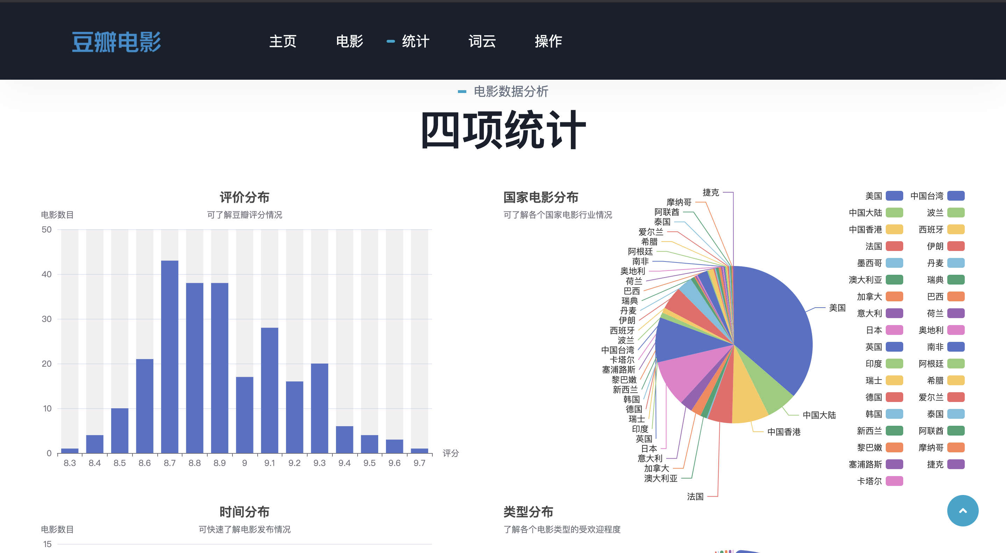1006x553 pixels.
Task: Toggle the 捷克 legend entry
Action: [956, 464]
